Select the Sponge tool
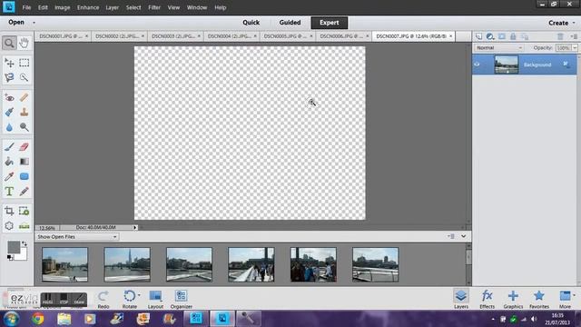 pyautogui.click(x=25, y=127)
